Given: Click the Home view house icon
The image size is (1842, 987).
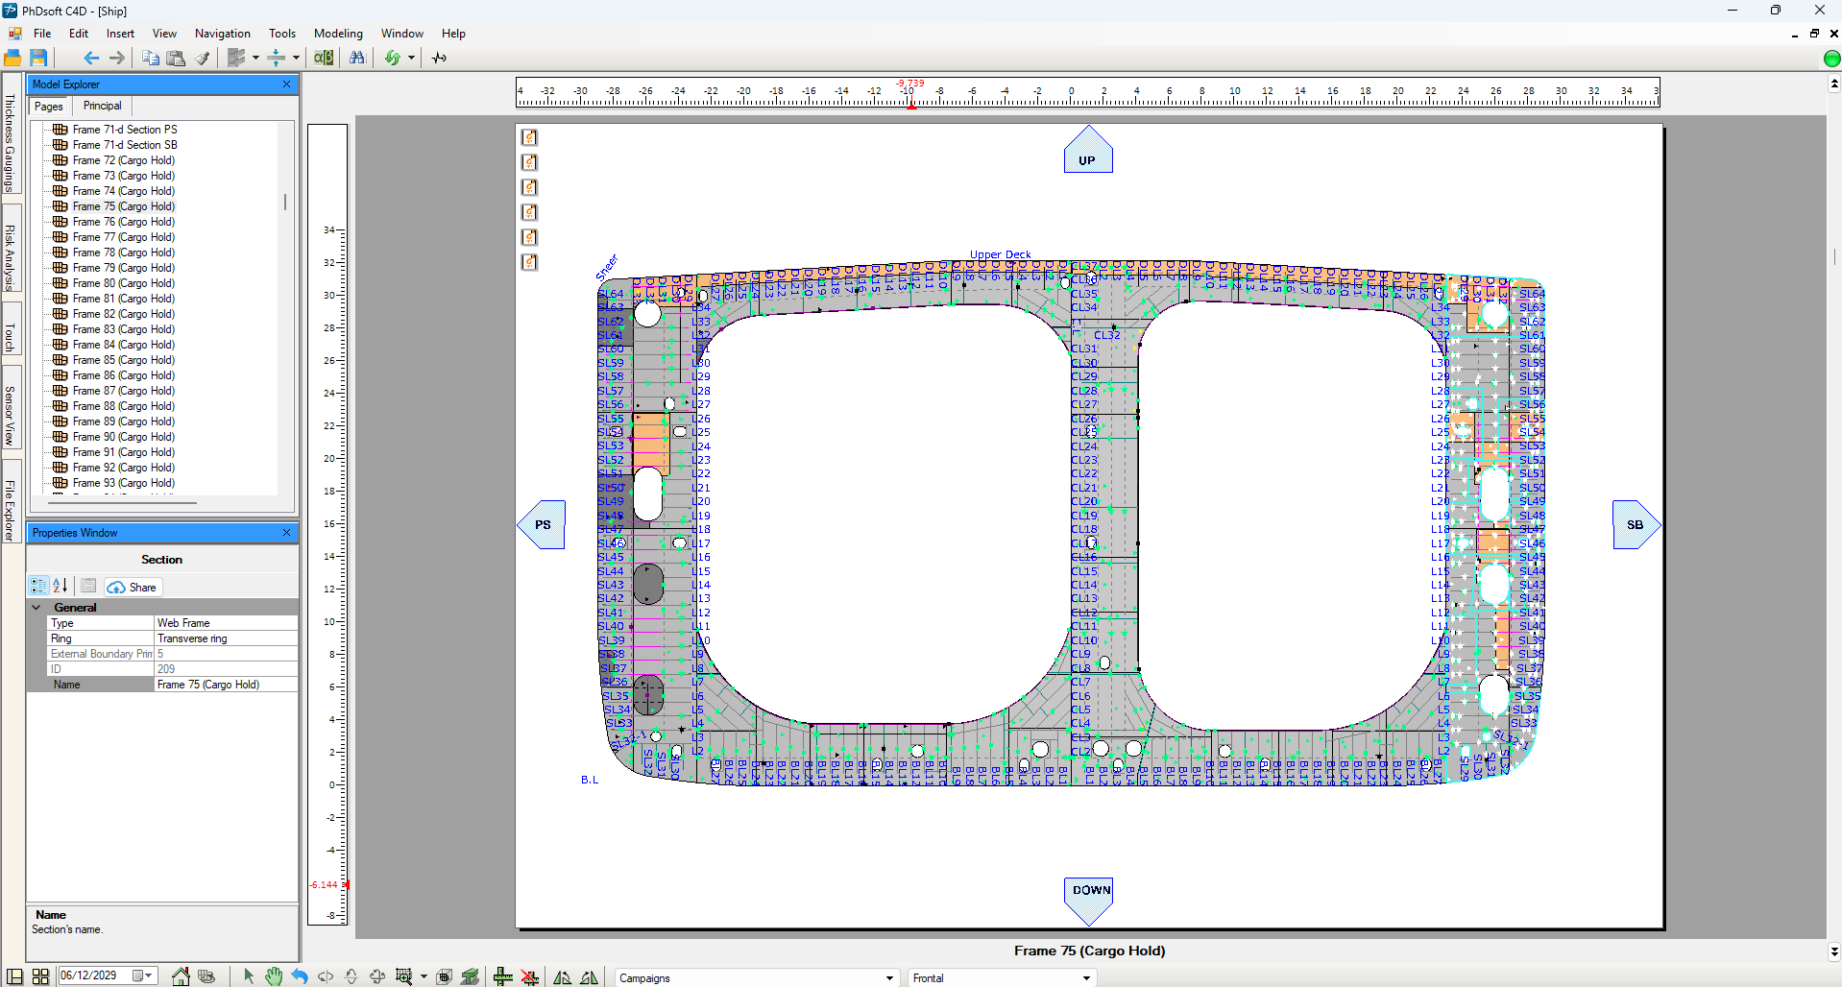Looking at the screenshot, I should point(181,976).
